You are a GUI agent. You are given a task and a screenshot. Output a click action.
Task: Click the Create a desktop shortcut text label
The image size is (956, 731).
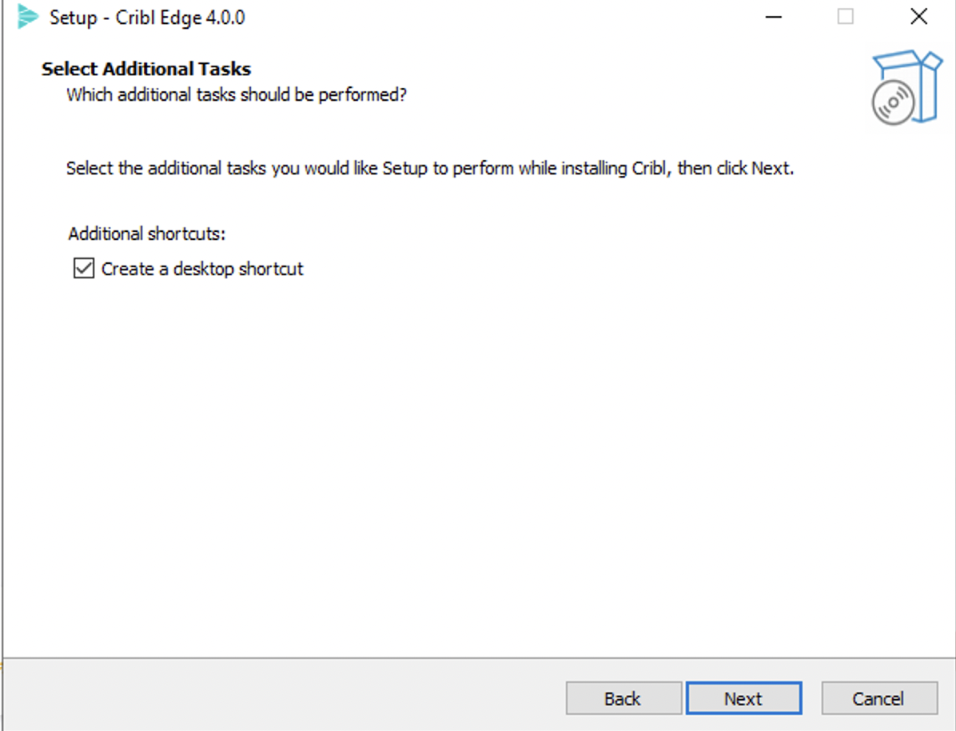201,269
